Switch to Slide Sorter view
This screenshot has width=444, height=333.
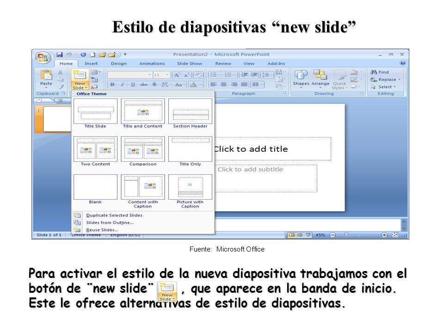[x=300, y=235]
